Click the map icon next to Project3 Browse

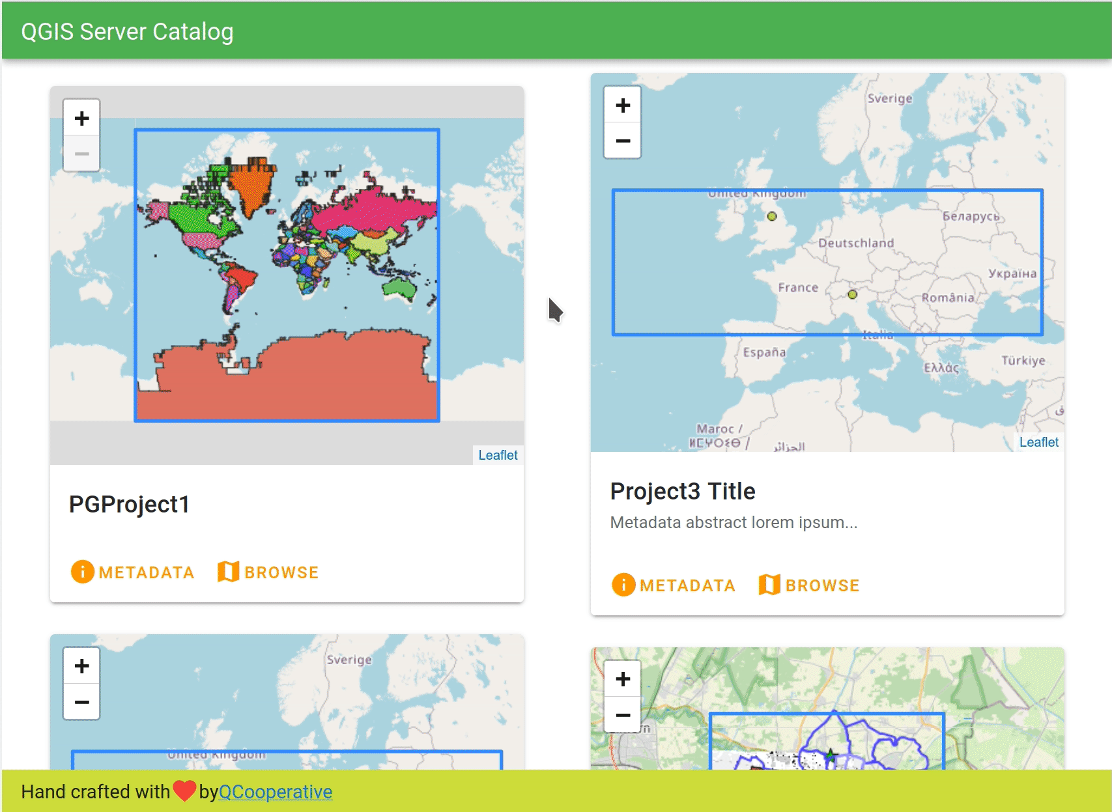pos(769,585)
